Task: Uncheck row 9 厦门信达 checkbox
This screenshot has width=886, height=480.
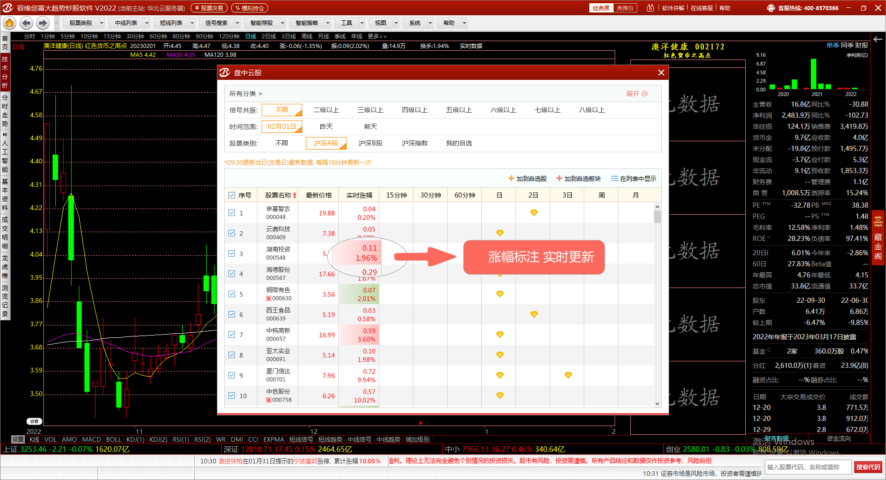Action: pos(232,375)
